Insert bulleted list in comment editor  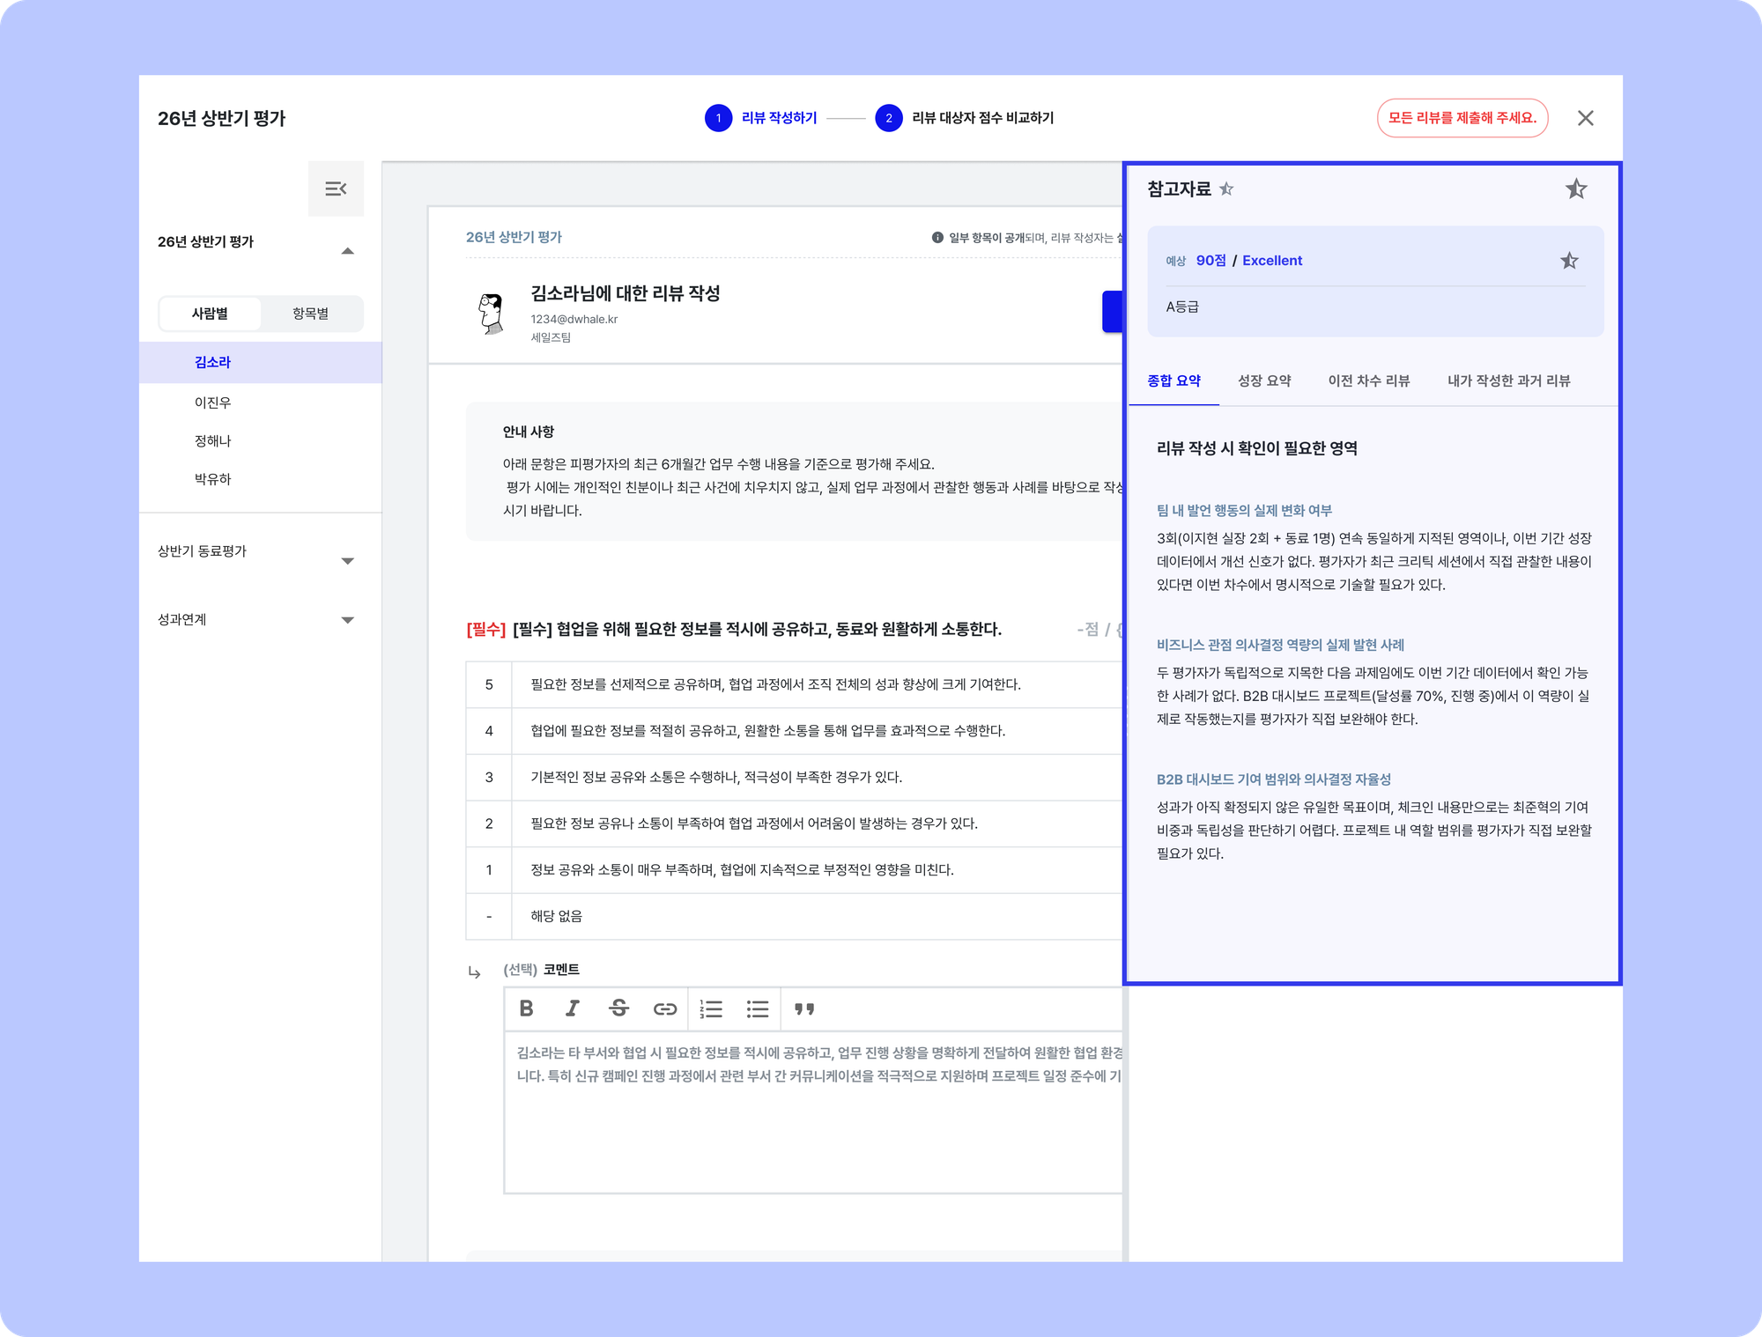758,1008
